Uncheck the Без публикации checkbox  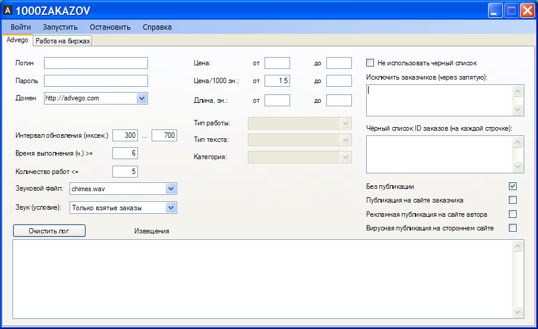(x=512, y=186)
